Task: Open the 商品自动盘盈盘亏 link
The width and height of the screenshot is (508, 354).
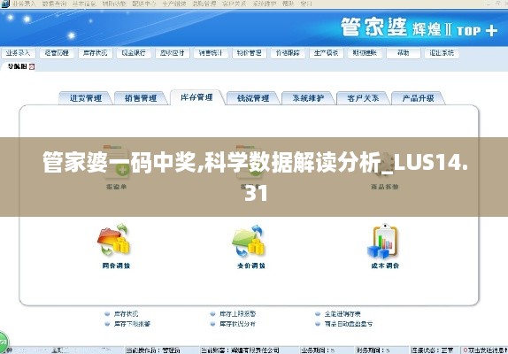Action: click(349, 324)
